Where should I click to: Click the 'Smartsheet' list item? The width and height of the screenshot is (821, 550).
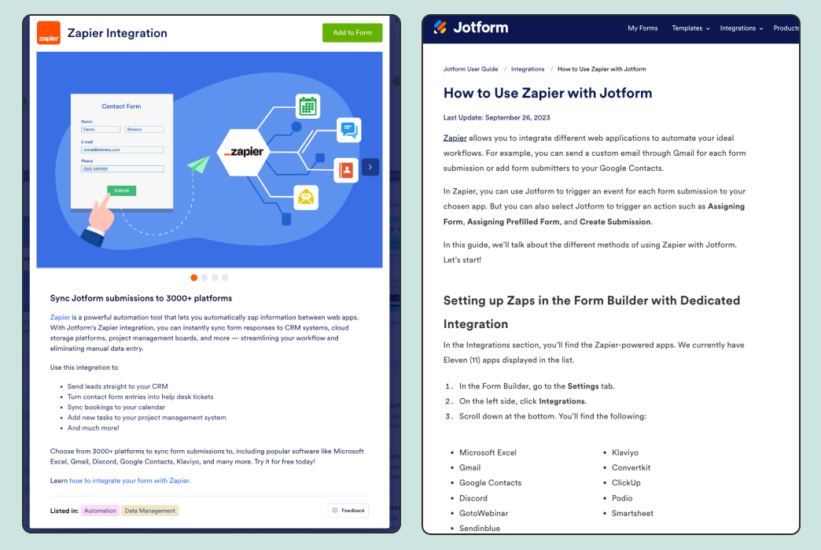(632, 513)
